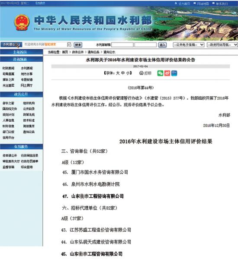The width and height of the screenshot is (238, 265).
Task: Click the 搜索 search button
Action: [x=78, y=45]
